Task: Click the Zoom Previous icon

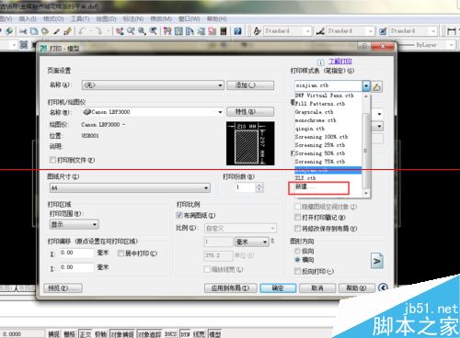Action: pos(153,31)
